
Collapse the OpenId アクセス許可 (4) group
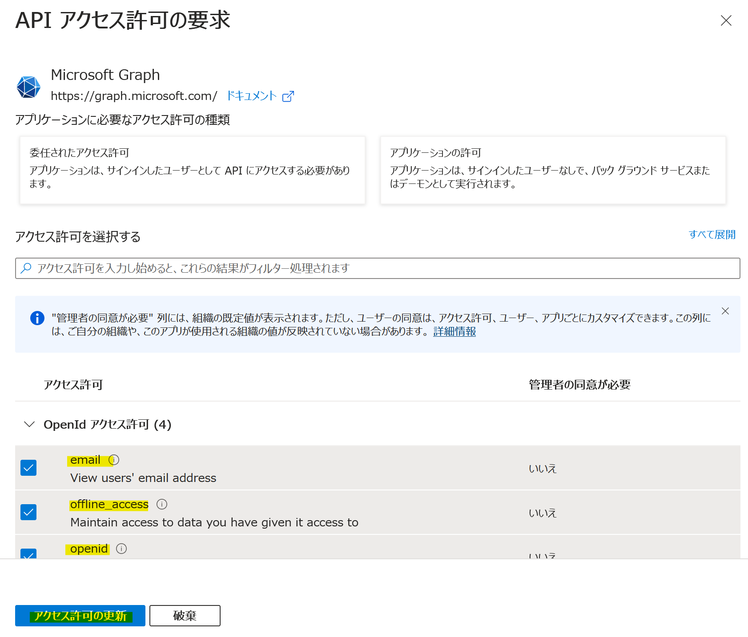coord(29,424)
